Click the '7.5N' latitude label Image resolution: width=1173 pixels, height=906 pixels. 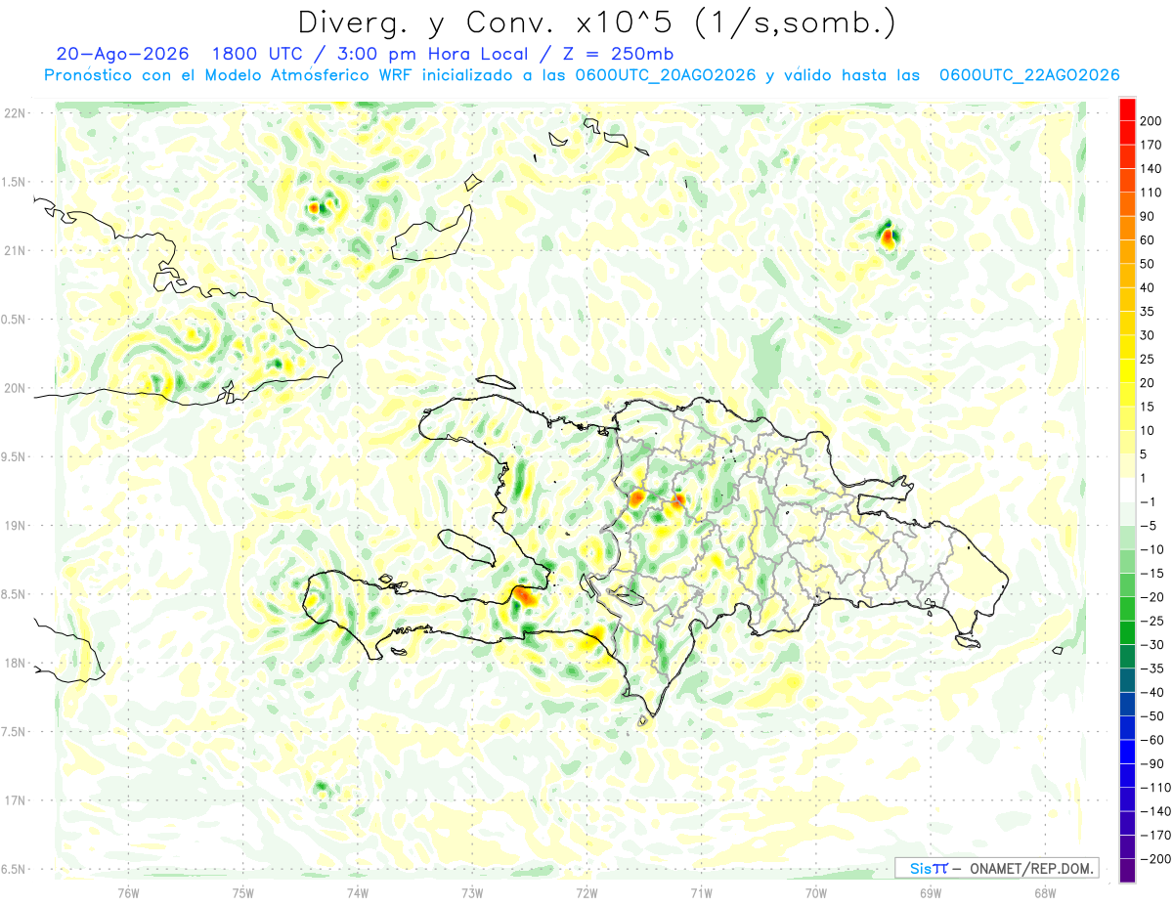pos(14,732)
